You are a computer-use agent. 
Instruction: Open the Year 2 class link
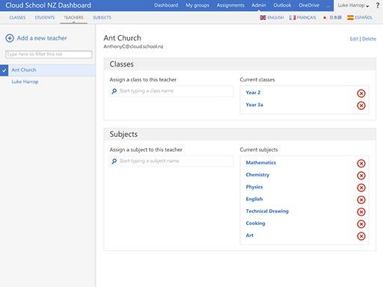click(x=253, y=93)
